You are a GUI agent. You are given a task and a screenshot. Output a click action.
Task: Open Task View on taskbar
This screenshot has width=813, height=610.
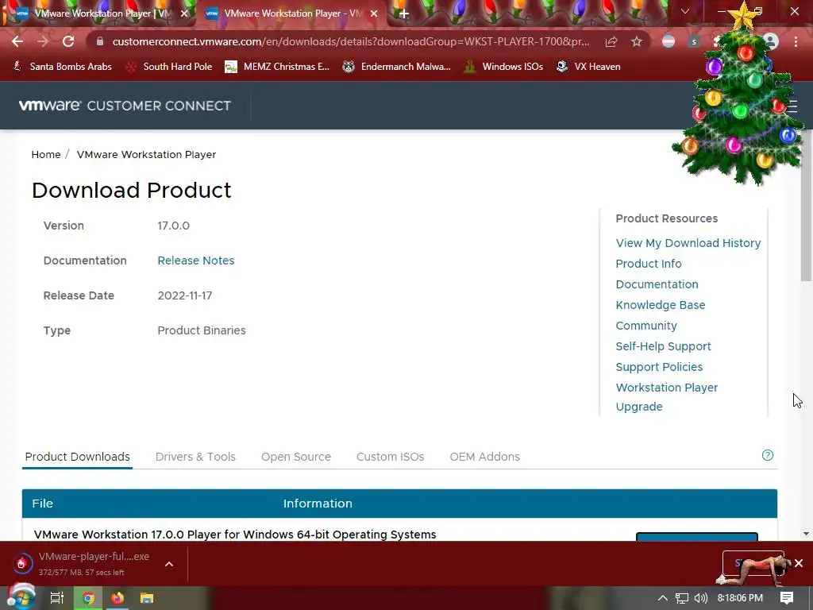click(x=57, y=598)
